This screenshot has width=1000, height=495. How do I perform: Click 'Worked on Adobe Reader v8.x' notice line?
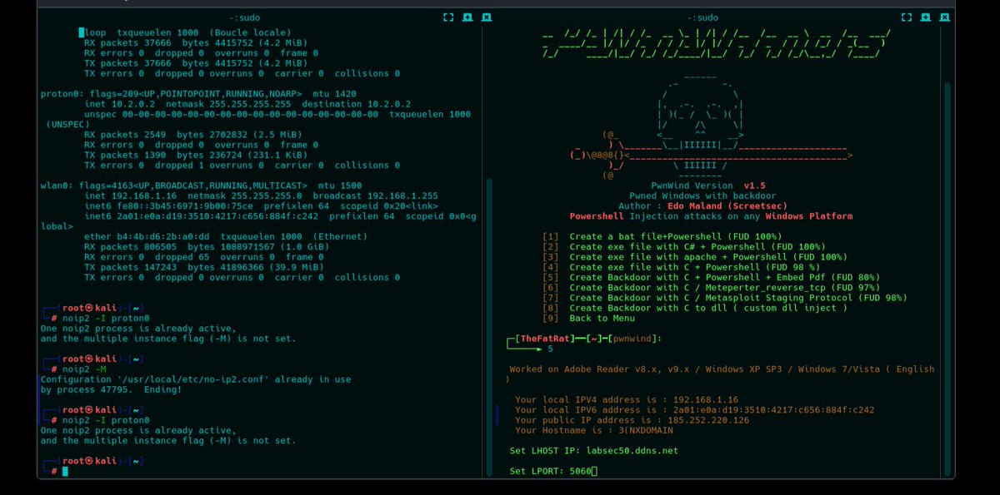[722, 374]
